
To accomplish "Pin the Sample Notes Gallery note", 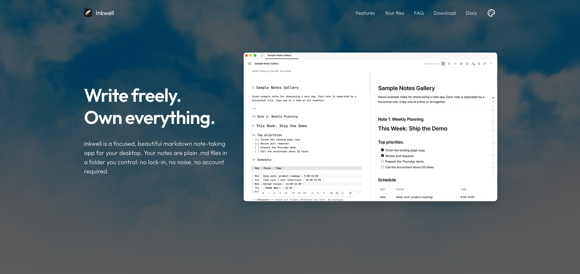I will coord(449,64).
